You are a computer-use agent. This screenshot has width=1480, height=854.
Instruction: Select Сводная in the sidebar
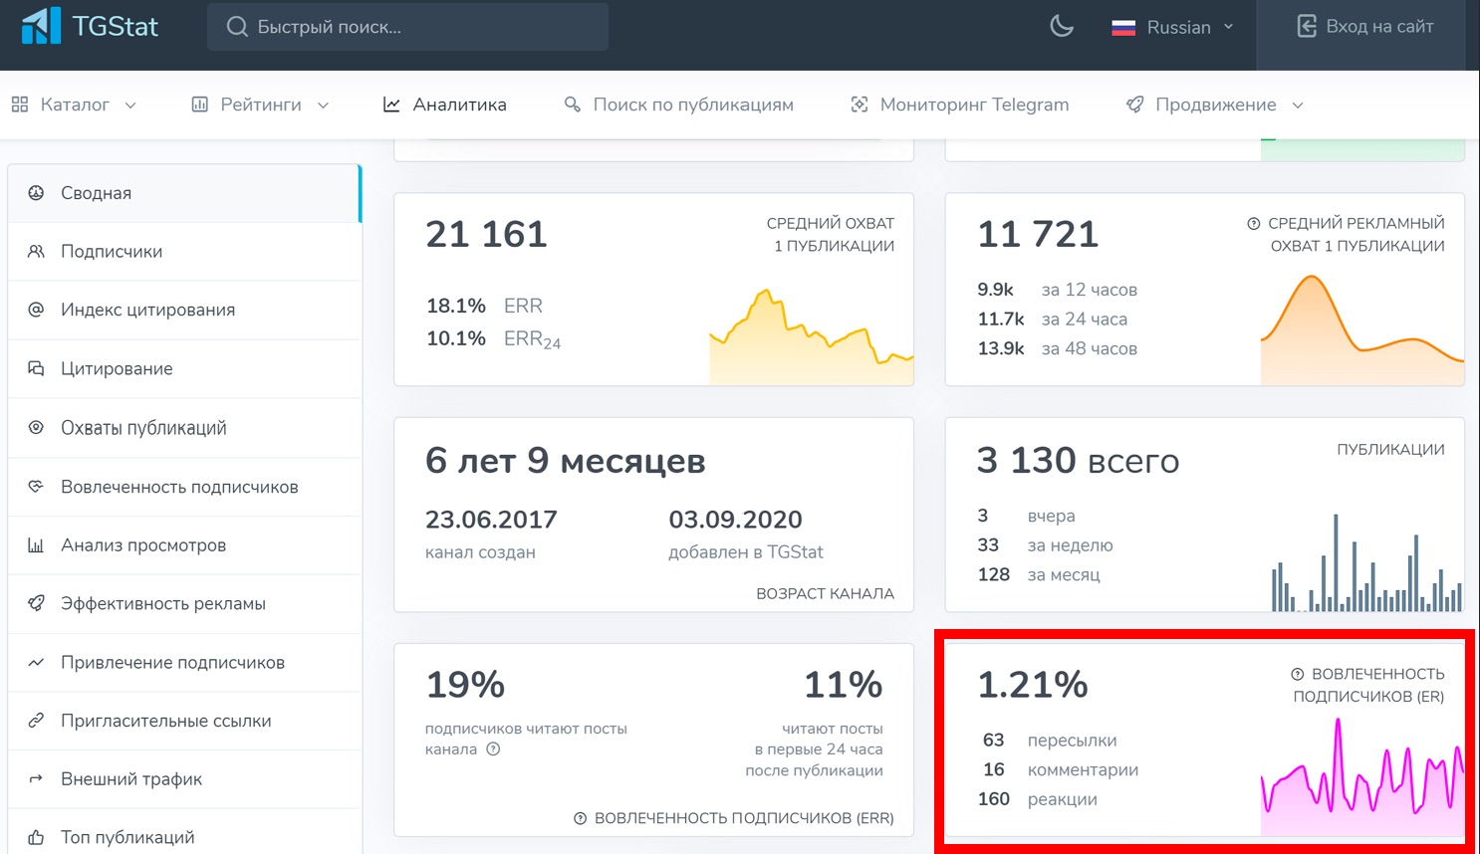coord(184,193)
